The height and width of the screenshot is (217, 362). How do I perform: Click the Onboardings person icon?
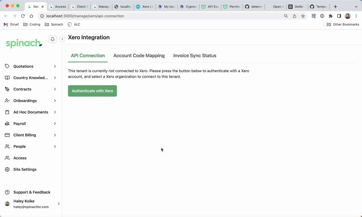[x=7, y=101]
